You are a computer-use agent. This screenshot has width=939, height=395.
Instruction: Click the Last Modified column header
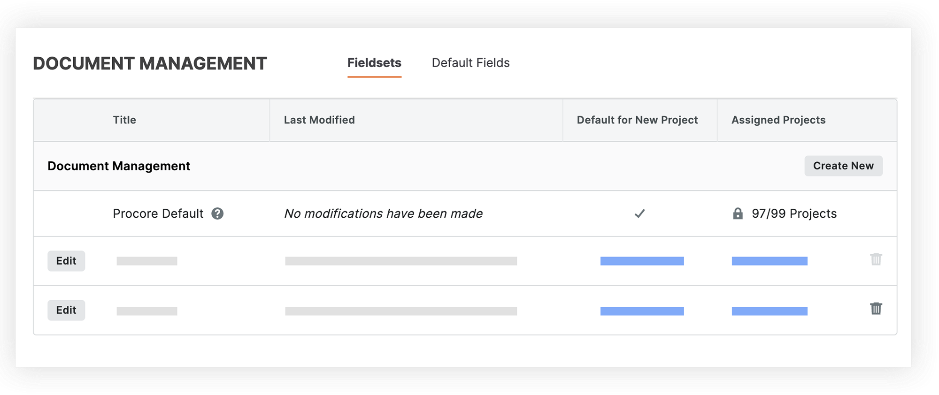pyautogui.click(x=319, y=120)
